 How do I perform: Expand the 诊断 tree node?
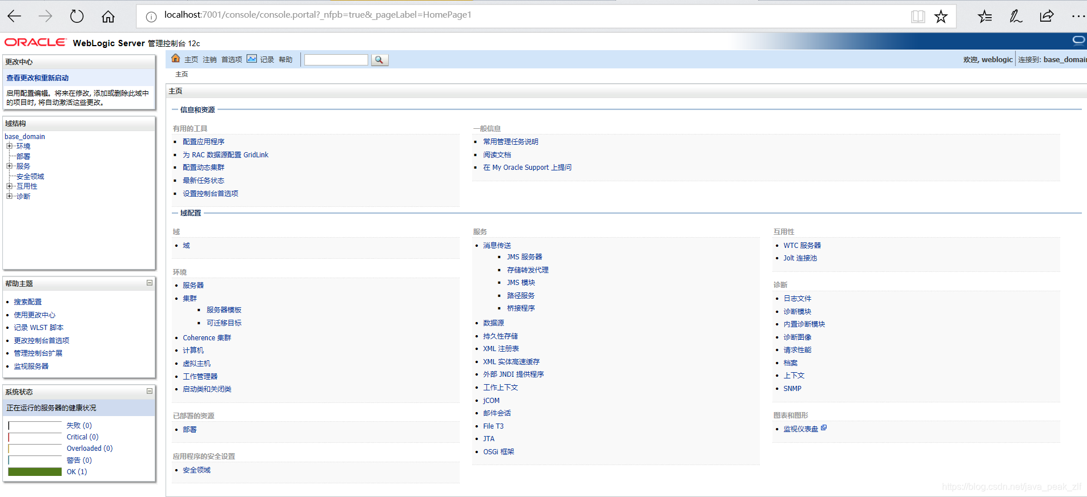point(9,196)
